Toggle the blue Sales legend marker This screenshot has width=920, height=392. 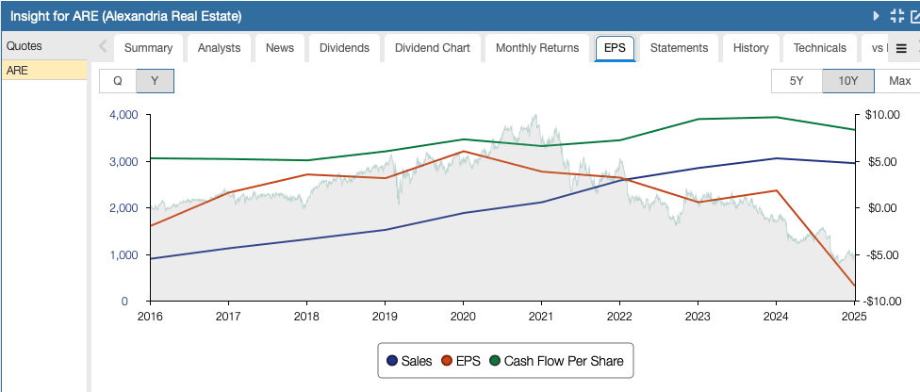[x=393, y=360]
